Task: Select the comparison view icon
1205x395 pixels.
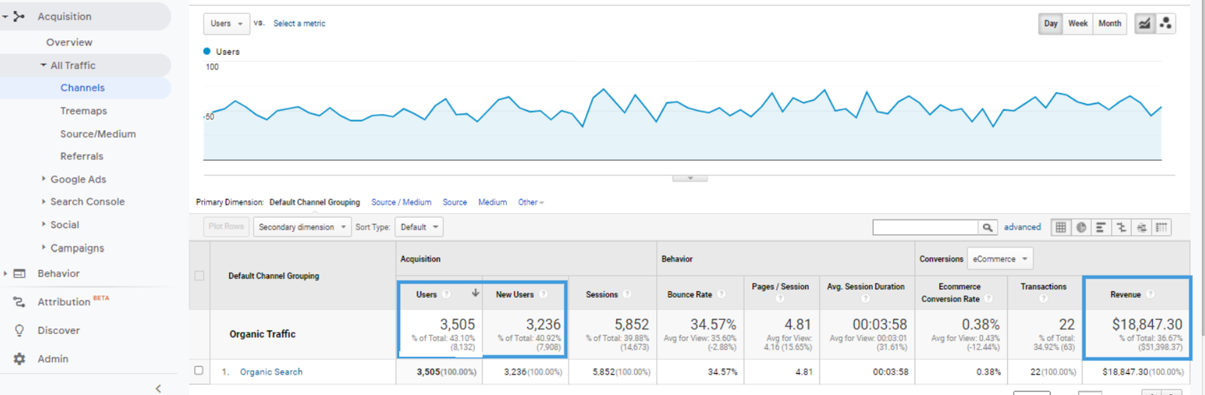Action: (1121, 227)
